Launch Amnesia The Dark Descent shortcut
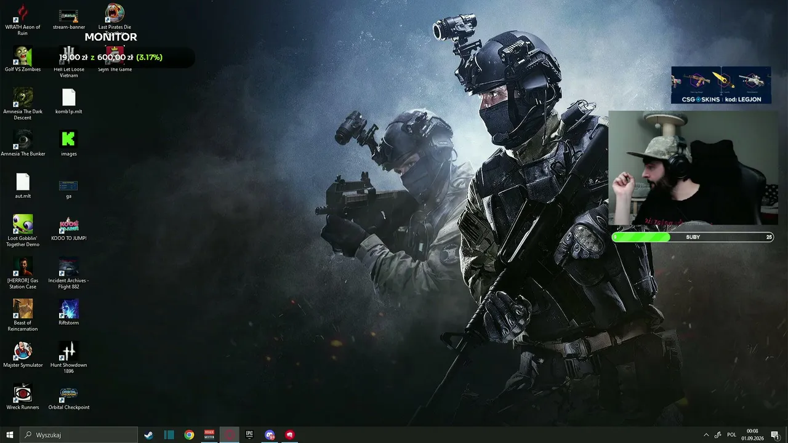 [x=23, y=104]
